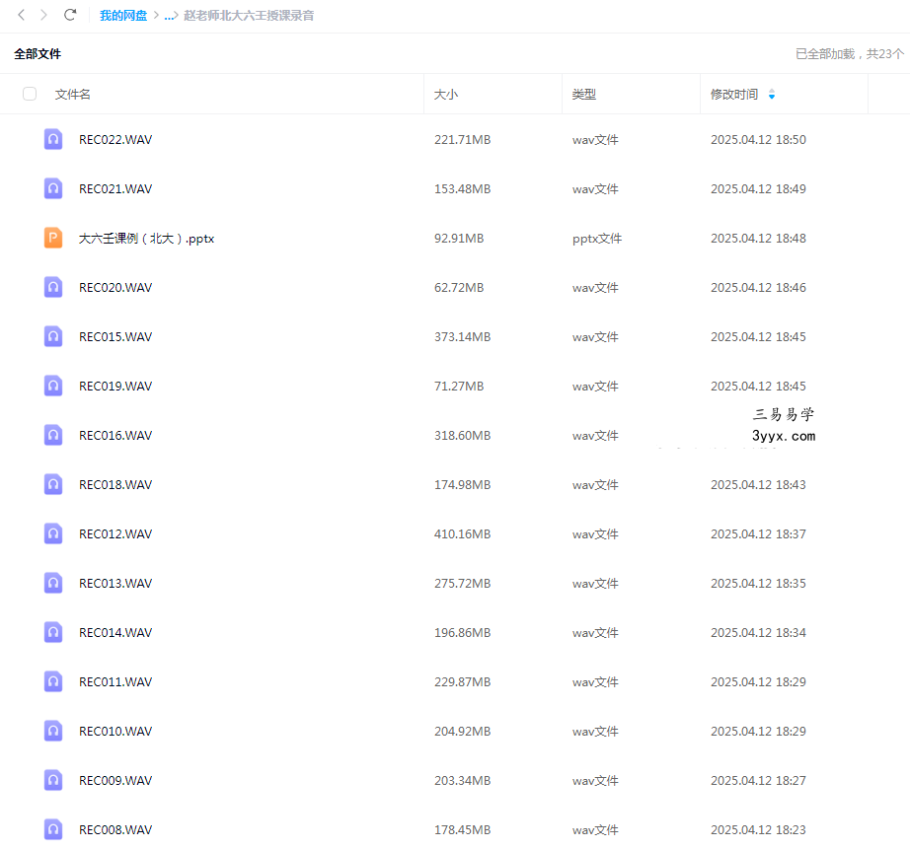Open the file named REC012.WAV
Viewport: 910px width, 849px height.
click(x=115, y=534)
